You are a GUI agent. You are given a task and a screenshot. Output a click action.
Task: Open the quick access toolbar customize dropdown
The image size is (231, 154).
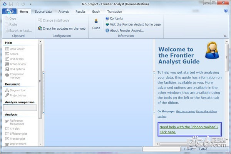coord(31,4)
